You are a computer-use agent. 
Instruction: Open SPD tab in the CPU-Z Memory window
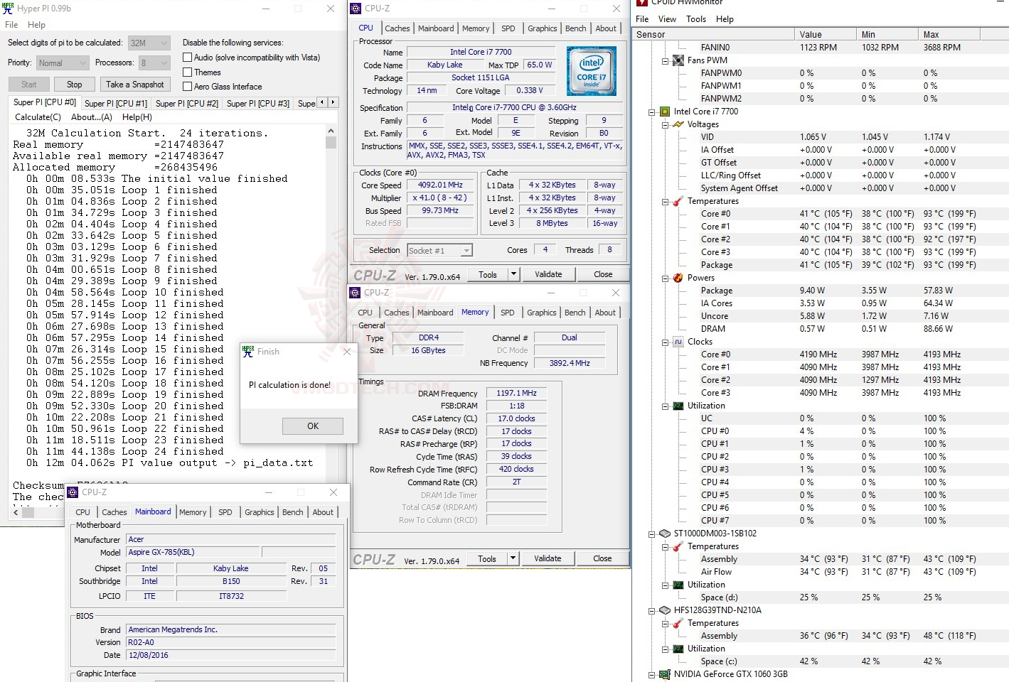pyautogui.click(x=507, y=313)
